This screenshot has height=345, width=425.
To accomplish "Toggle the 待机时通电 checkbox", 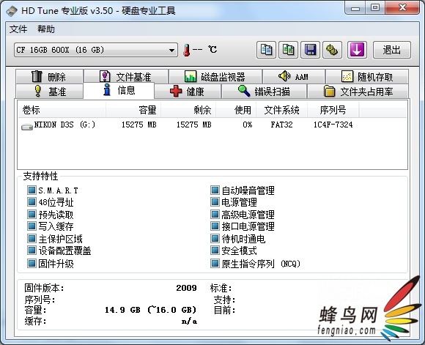I will (x=215, y=239).
